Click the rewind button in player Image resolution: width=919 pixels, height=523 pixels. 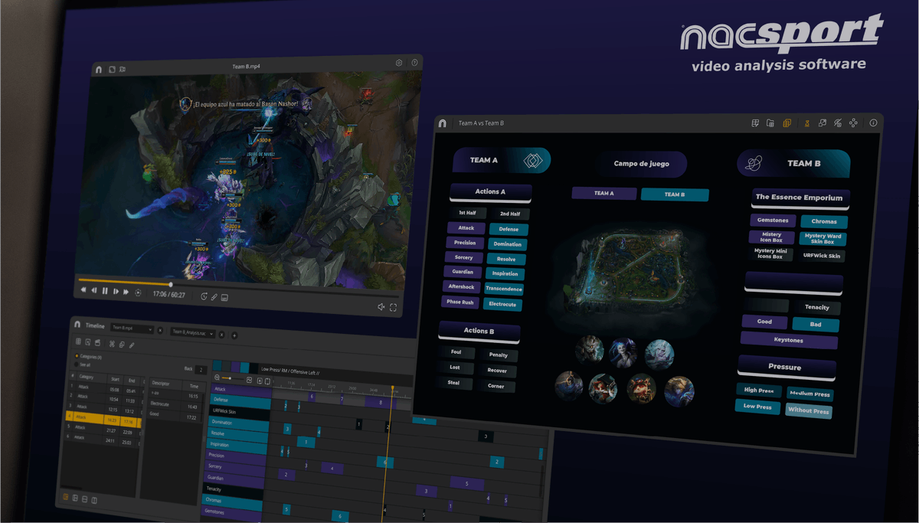(83, 290)
